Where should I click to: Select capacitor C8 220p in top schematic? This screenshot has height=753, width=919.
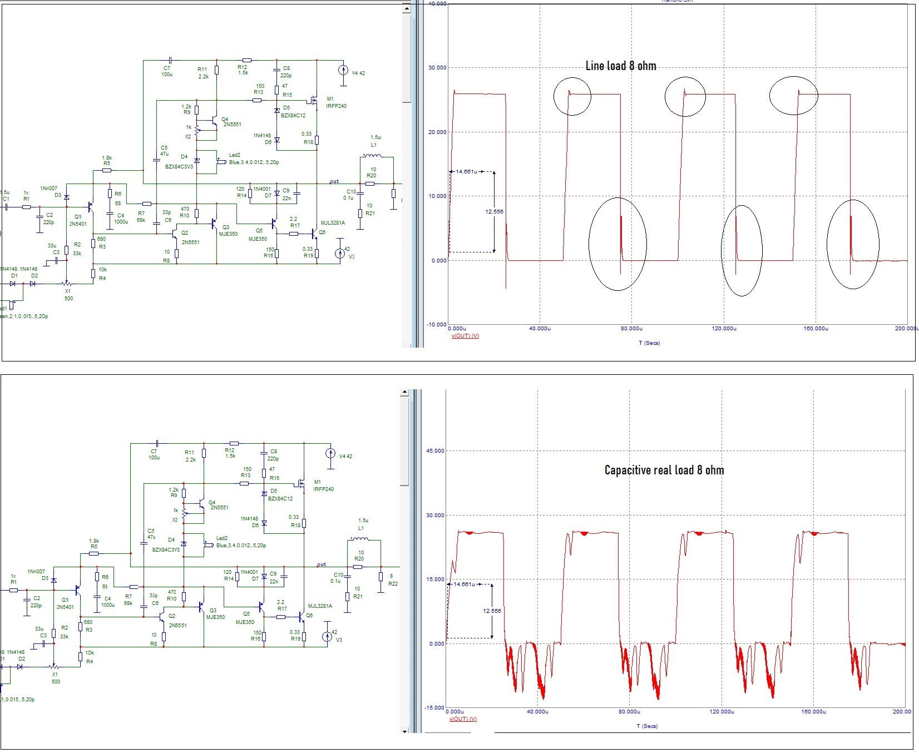click(x=277, y=70)
